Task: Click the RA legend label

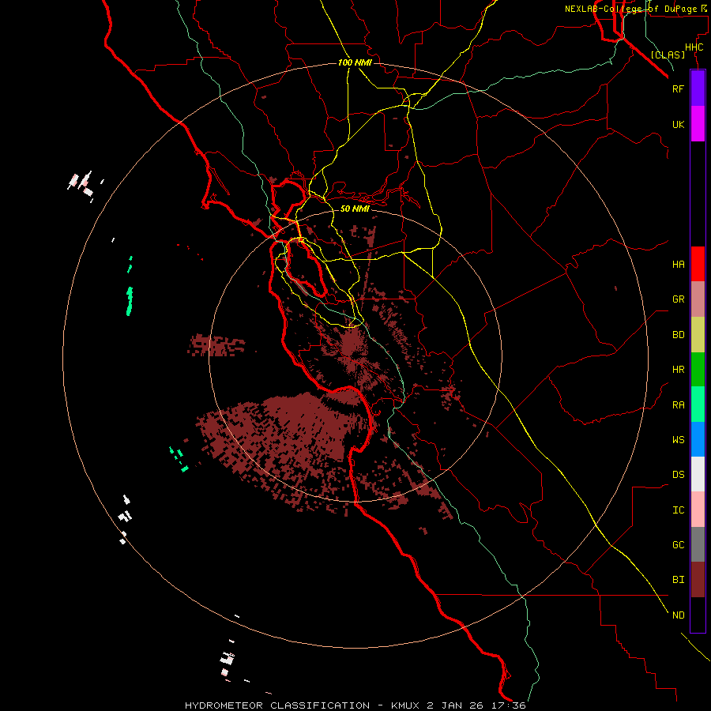Action: 678,405
